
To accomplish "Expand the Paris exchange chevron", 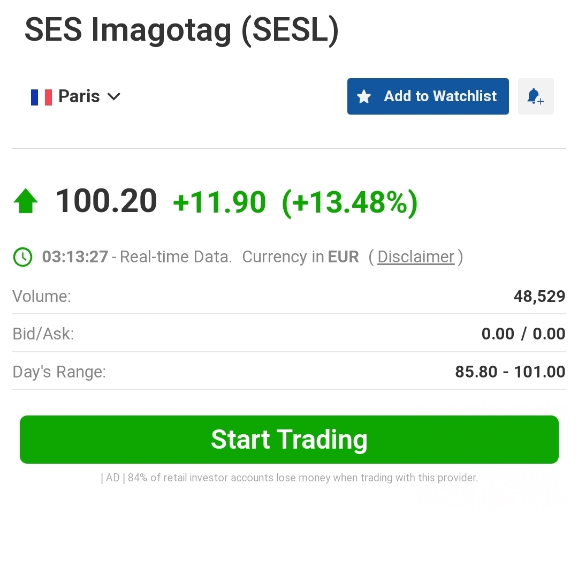I will tap(114, 97).
